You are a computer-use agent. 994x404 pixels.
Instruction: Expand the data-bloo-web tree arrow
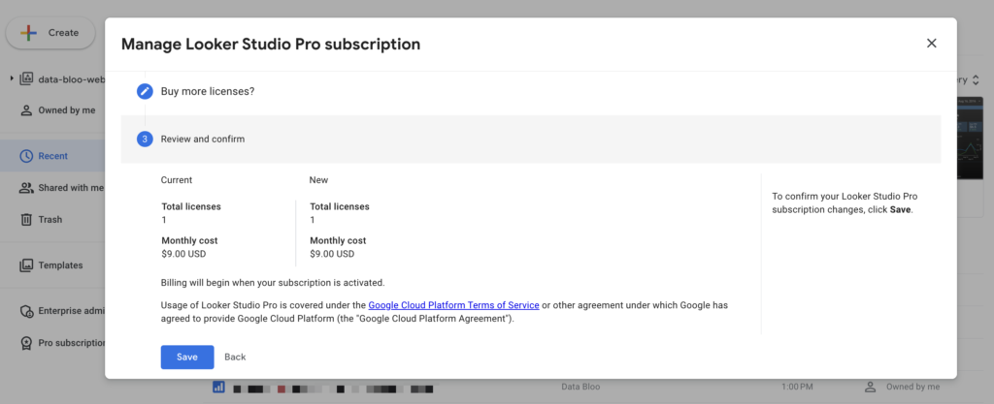[x=12, y=79]
